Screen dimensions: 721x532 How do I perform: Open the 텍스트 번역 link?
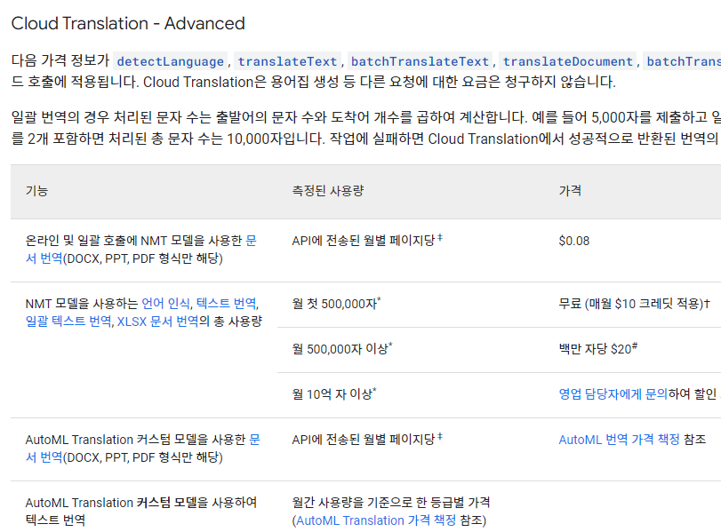[x=226, y=303]
